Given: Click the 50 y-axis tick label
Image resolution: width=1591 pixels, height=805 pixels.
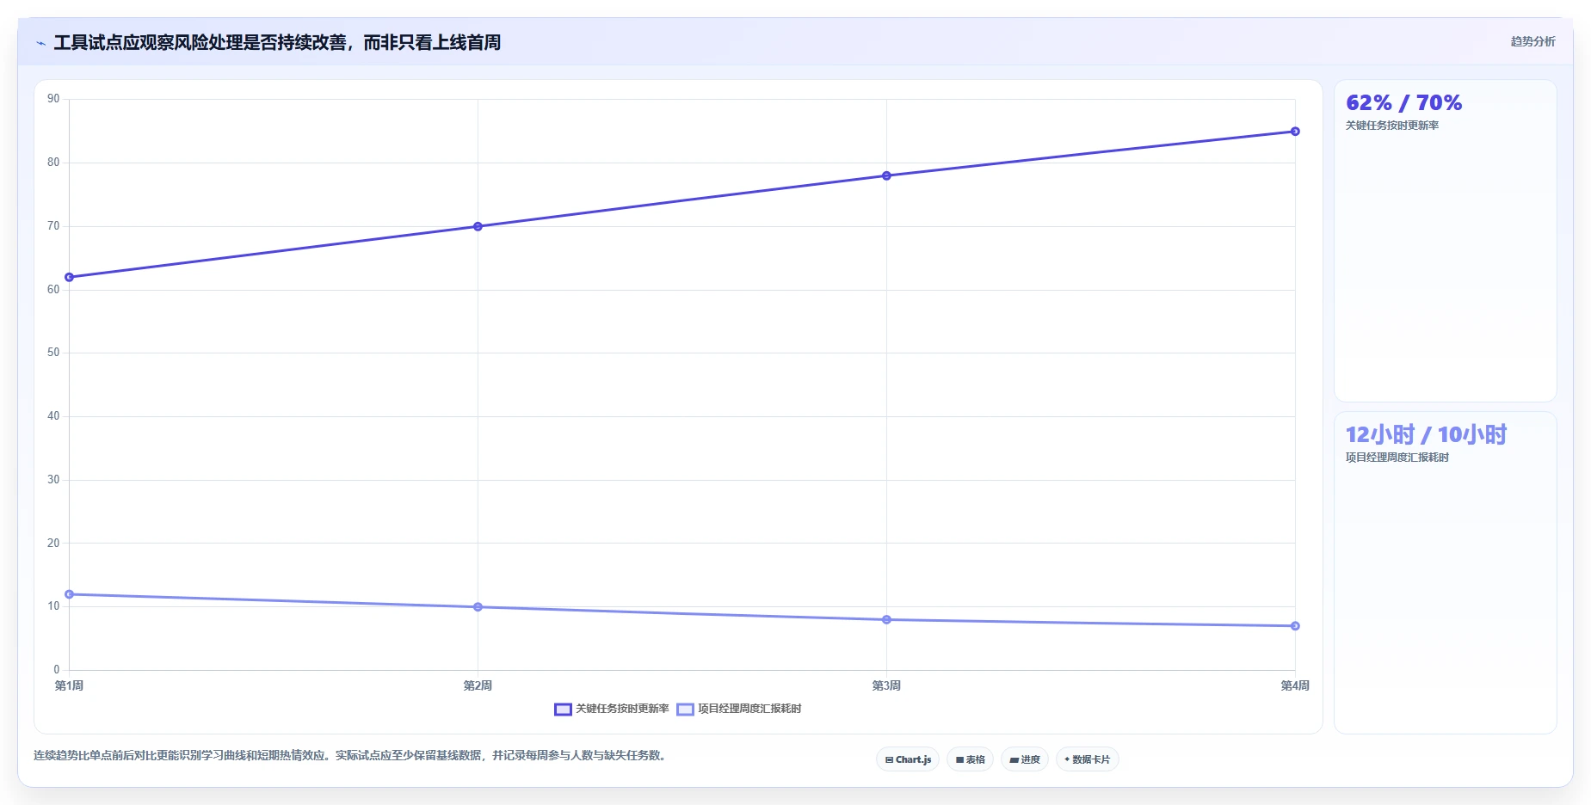Looking at the screenshot, I should pos(53,353).
